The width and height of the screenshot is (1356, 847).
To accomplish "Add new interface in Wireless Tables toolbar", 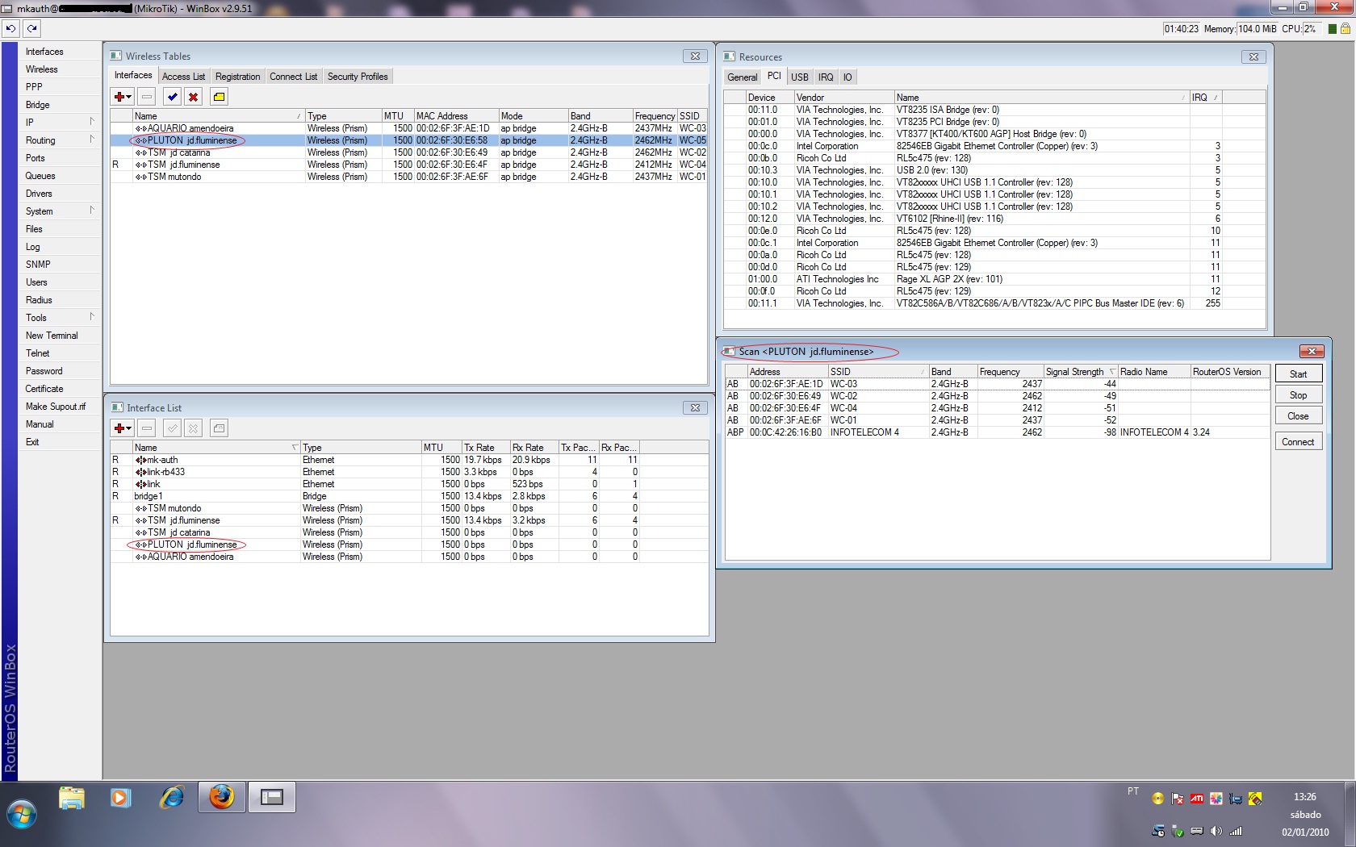I will [122, 97].
